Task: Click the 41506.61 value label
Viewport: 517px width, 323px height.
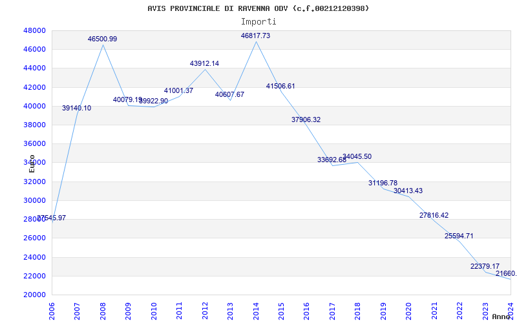Action: click(280, 86)
